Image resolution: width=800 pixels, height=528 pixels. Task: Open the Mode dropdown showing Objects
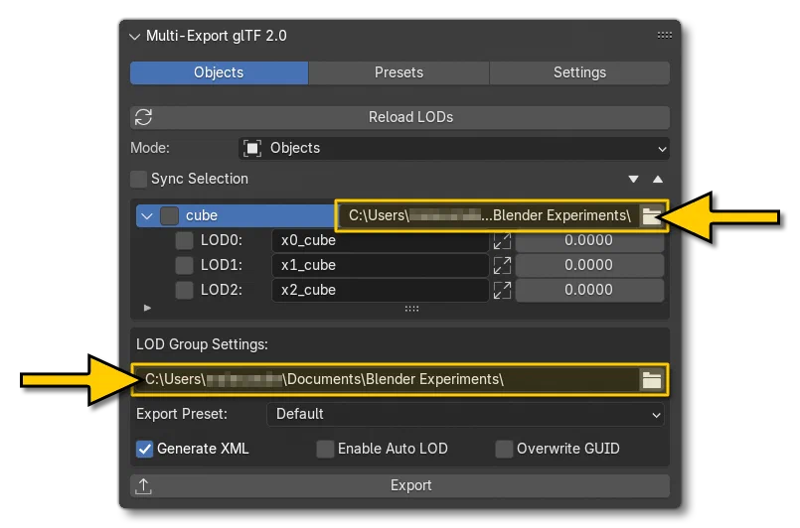pyautogui.click(x=453, y=148)
